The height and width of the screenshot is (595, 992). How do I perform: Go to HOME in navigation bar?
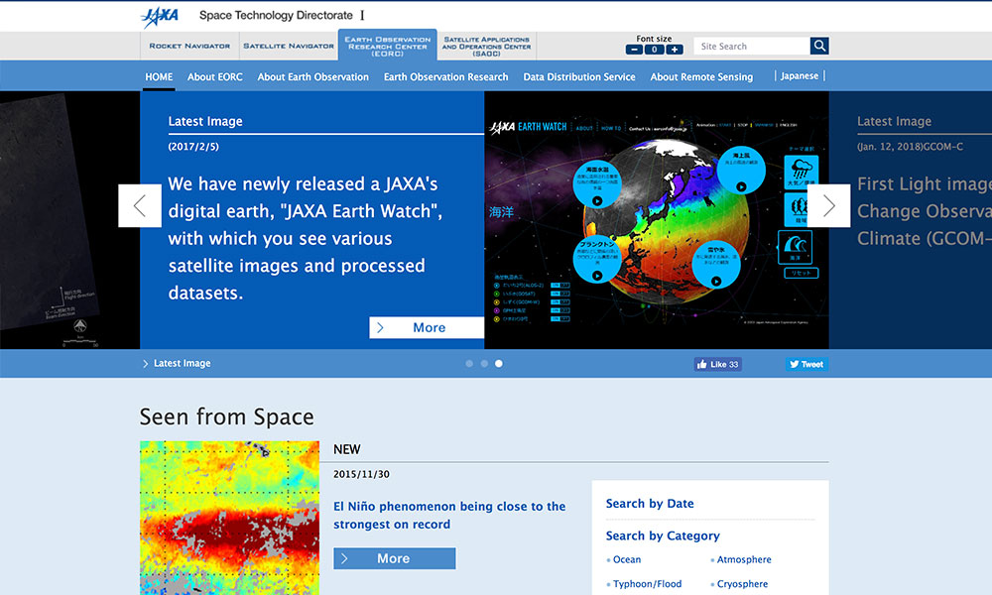tap(159, 76)
